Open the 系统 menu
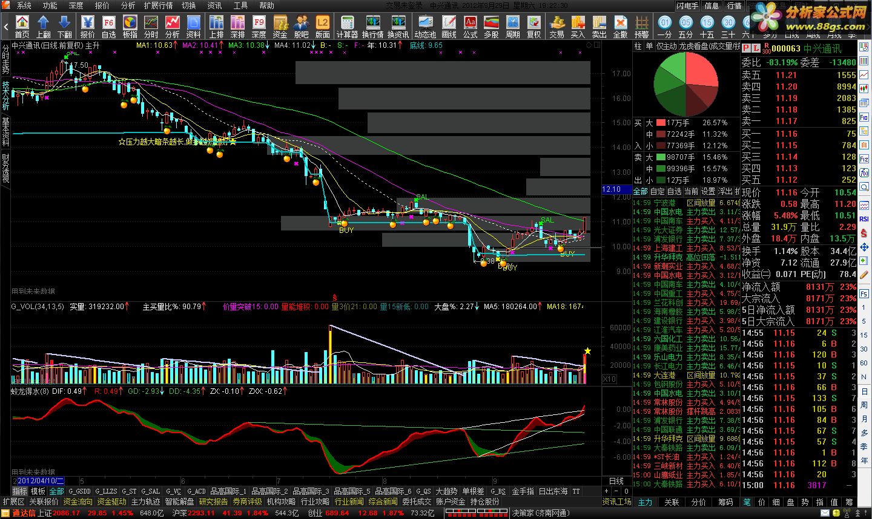The image size is (872, 519). point(24,5)
